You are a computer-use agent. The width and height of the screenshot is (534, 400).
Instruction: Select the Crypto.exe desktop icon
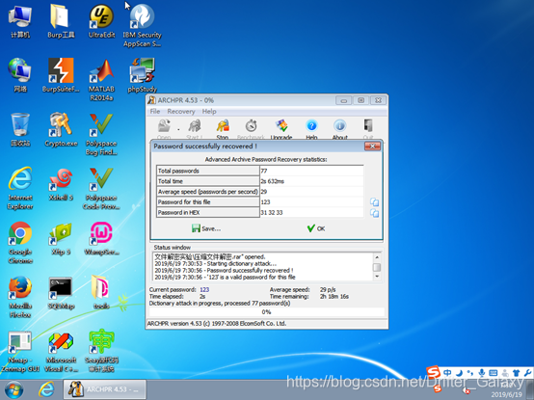[61, 130]
